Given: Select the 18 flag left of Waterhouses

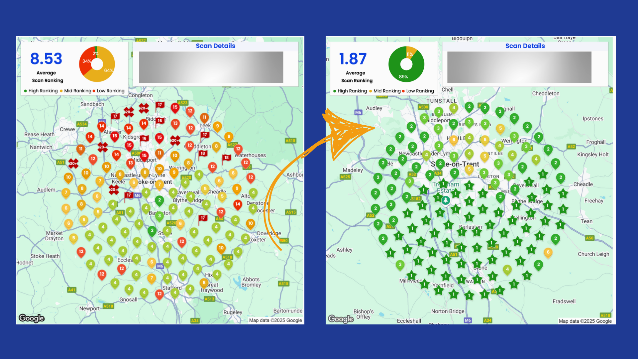Looking at the screenshot, I should (x=226, y=158).
